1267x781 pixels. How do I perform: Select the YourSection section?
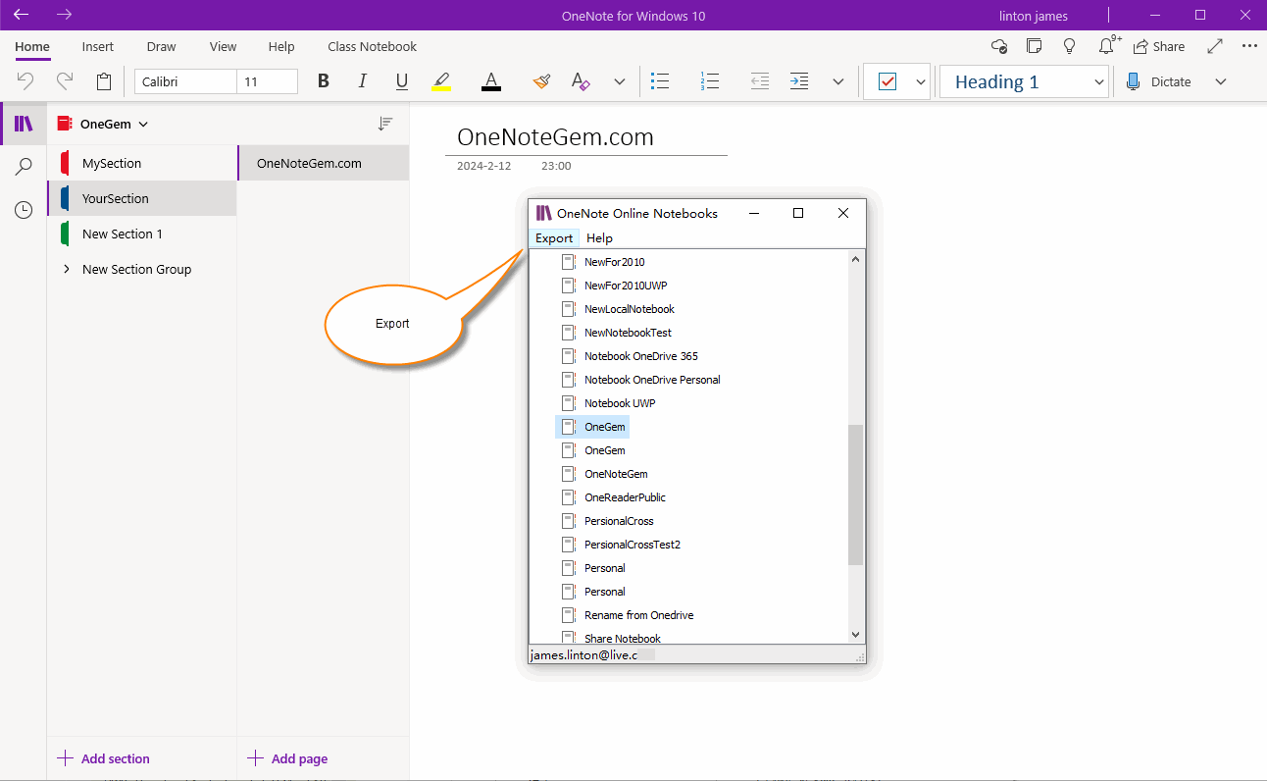coord(142,198)
